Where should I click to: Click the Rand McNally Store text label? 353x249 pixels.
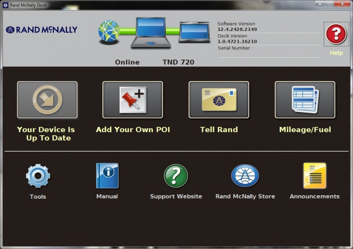245,197
